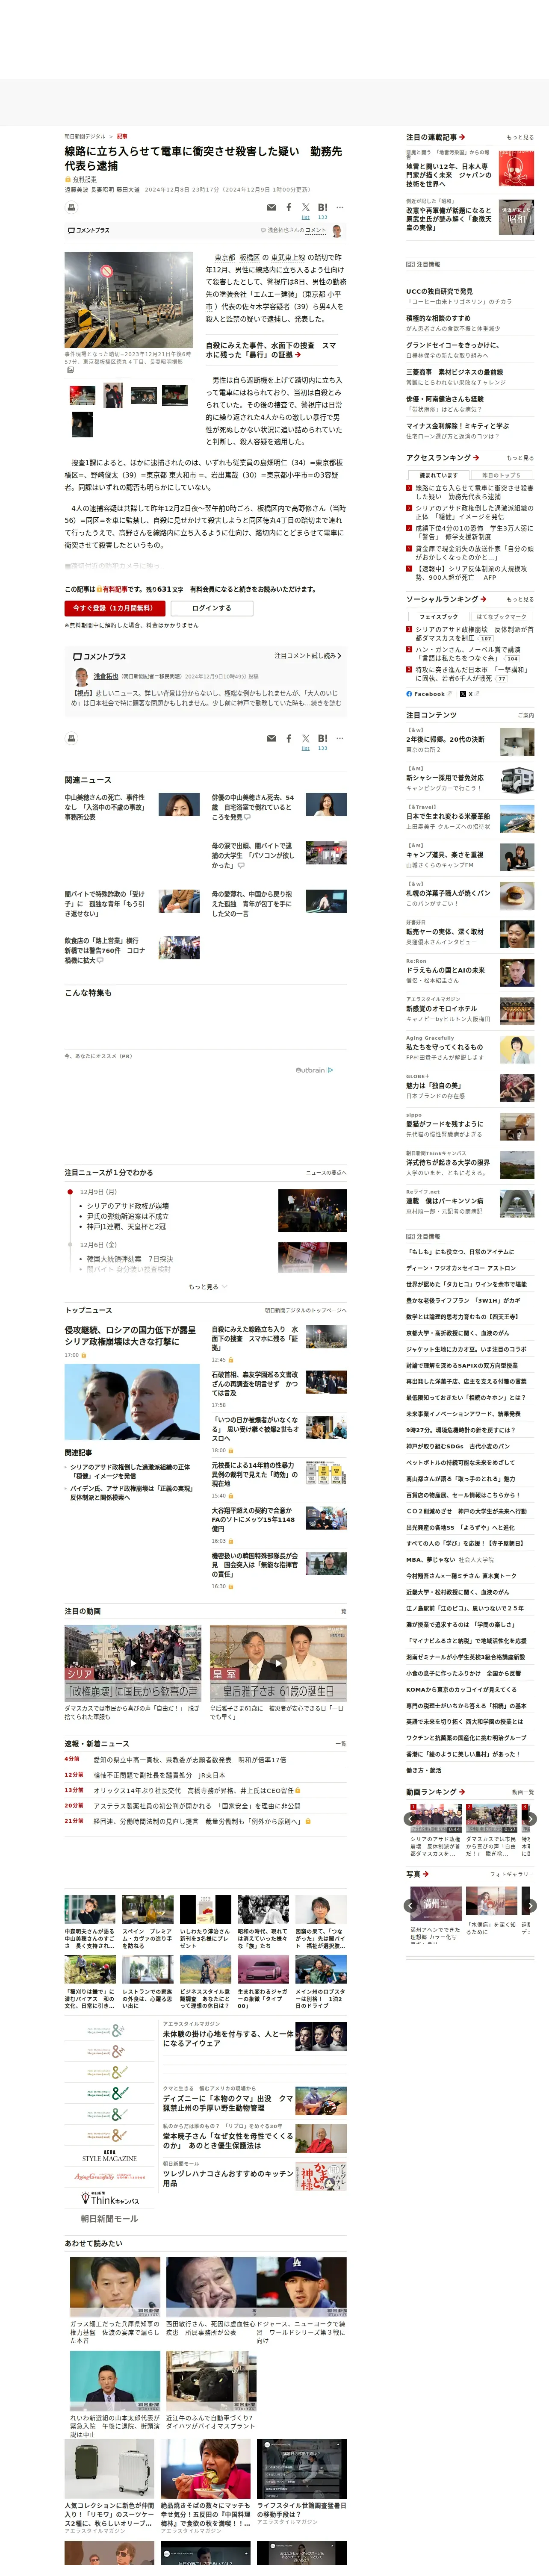549x2565 pixels.
Task: Open the 動画一覧 link in sidebar
Action: pos(523,1793)
